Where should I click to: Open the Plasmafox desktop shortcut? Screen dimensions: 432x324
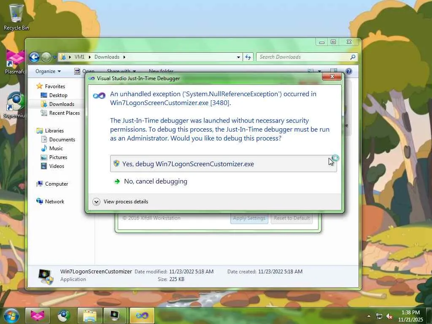coord(14,62)
